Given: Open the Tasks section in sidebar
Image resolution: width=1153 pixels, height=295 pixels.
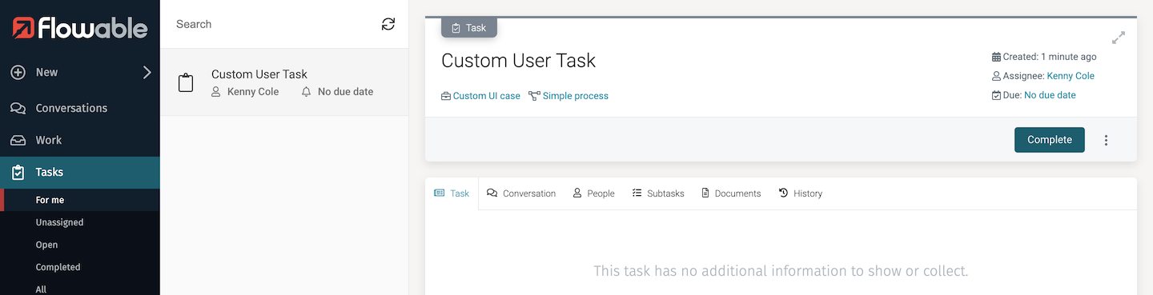Looking at the screenshot, I should click(x=80, y=172).
